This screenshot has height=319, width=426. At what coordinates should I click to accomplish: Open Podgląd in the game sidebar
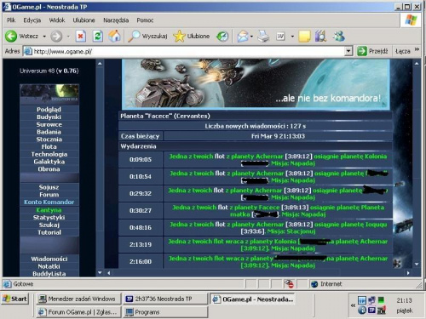coord(49,110)
